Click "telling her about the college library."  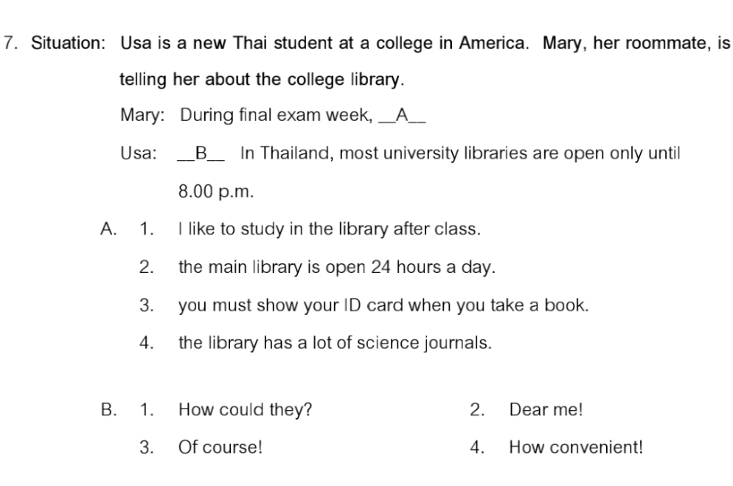coord(262,79)
